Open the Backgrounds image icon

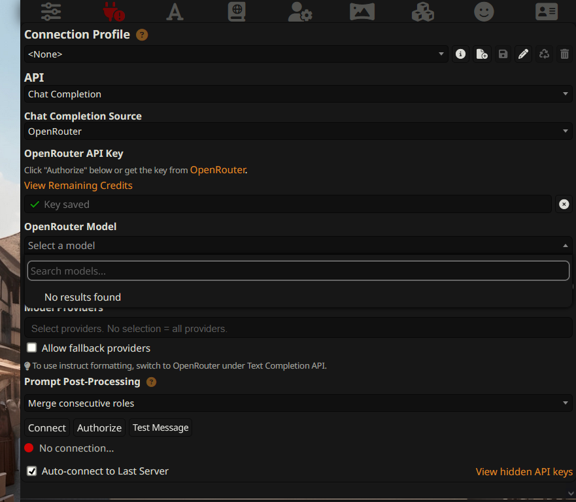(x=362, y=11)
